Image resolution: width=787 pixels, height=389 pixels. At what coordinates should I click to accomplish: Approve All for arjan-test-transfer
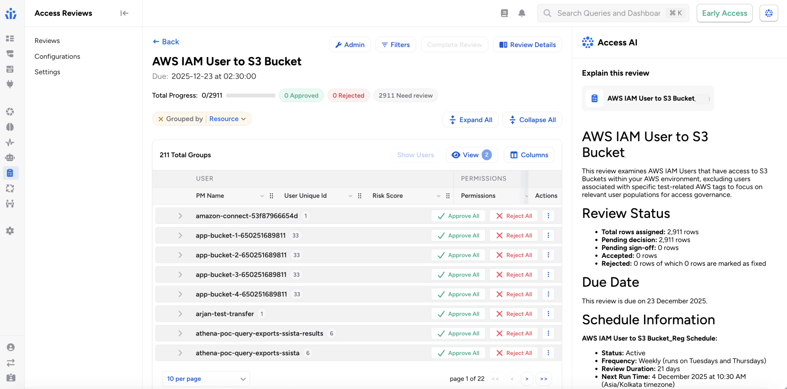point(458,314)
